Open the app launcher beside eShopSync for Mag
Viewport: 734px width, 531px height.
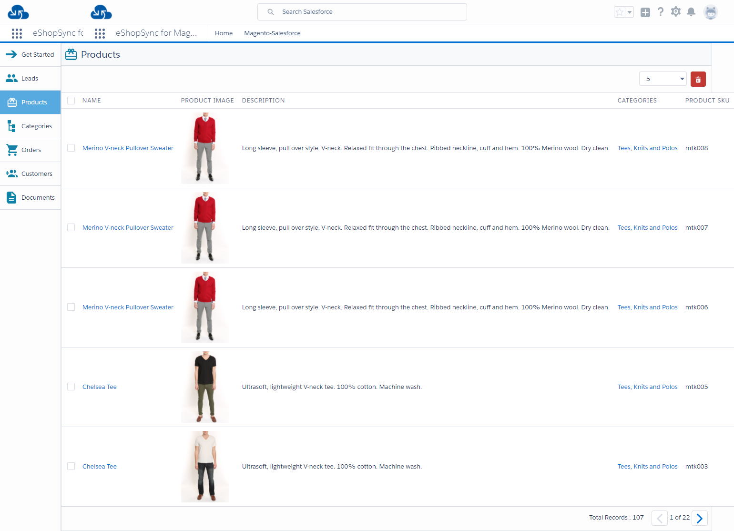[100, 33]
